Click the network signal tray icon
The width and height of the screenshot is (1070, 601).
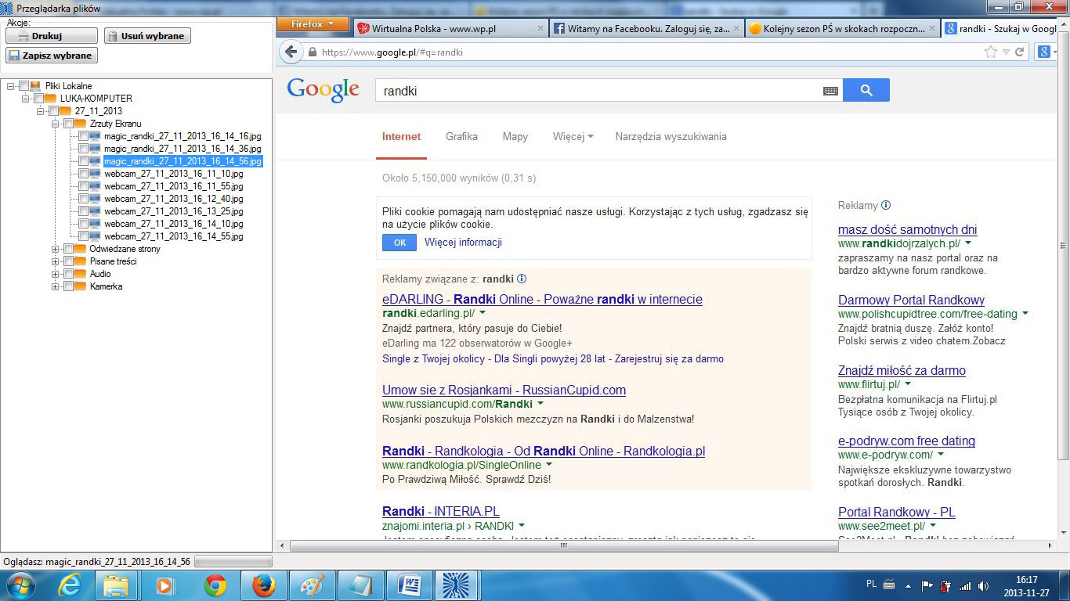[964, 585]
